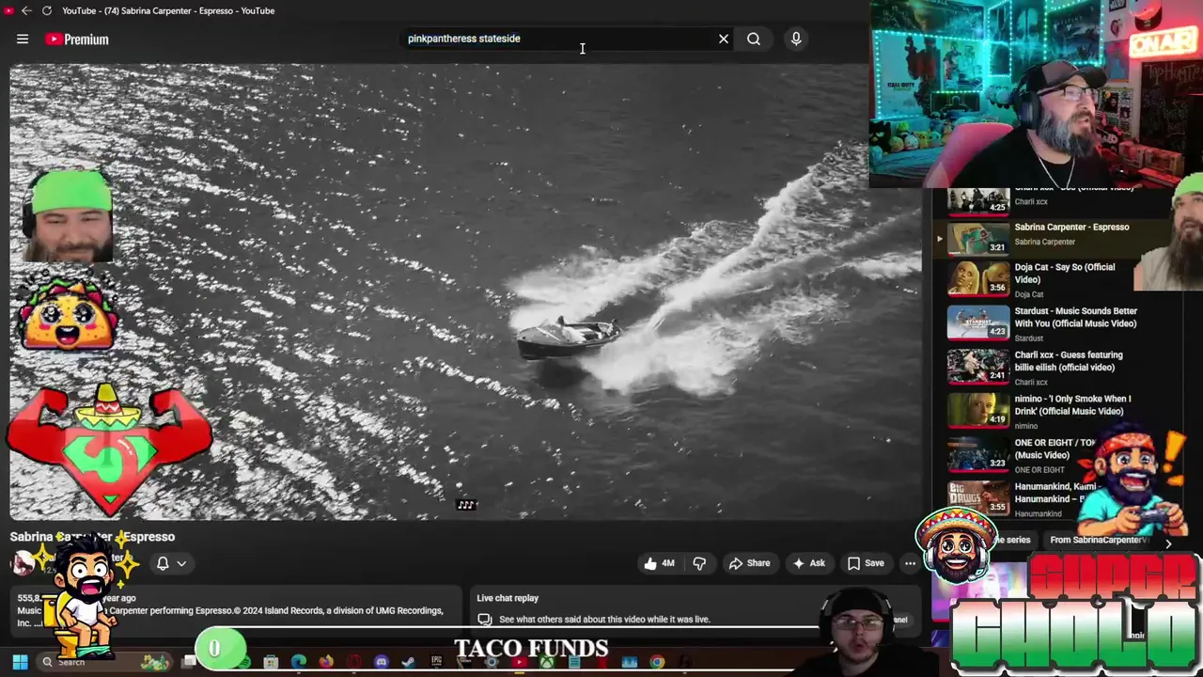Screen dimensions: 1203x677
Task: Open Epic Games Launcher from the taskbar
Action: tap(436, 662)
